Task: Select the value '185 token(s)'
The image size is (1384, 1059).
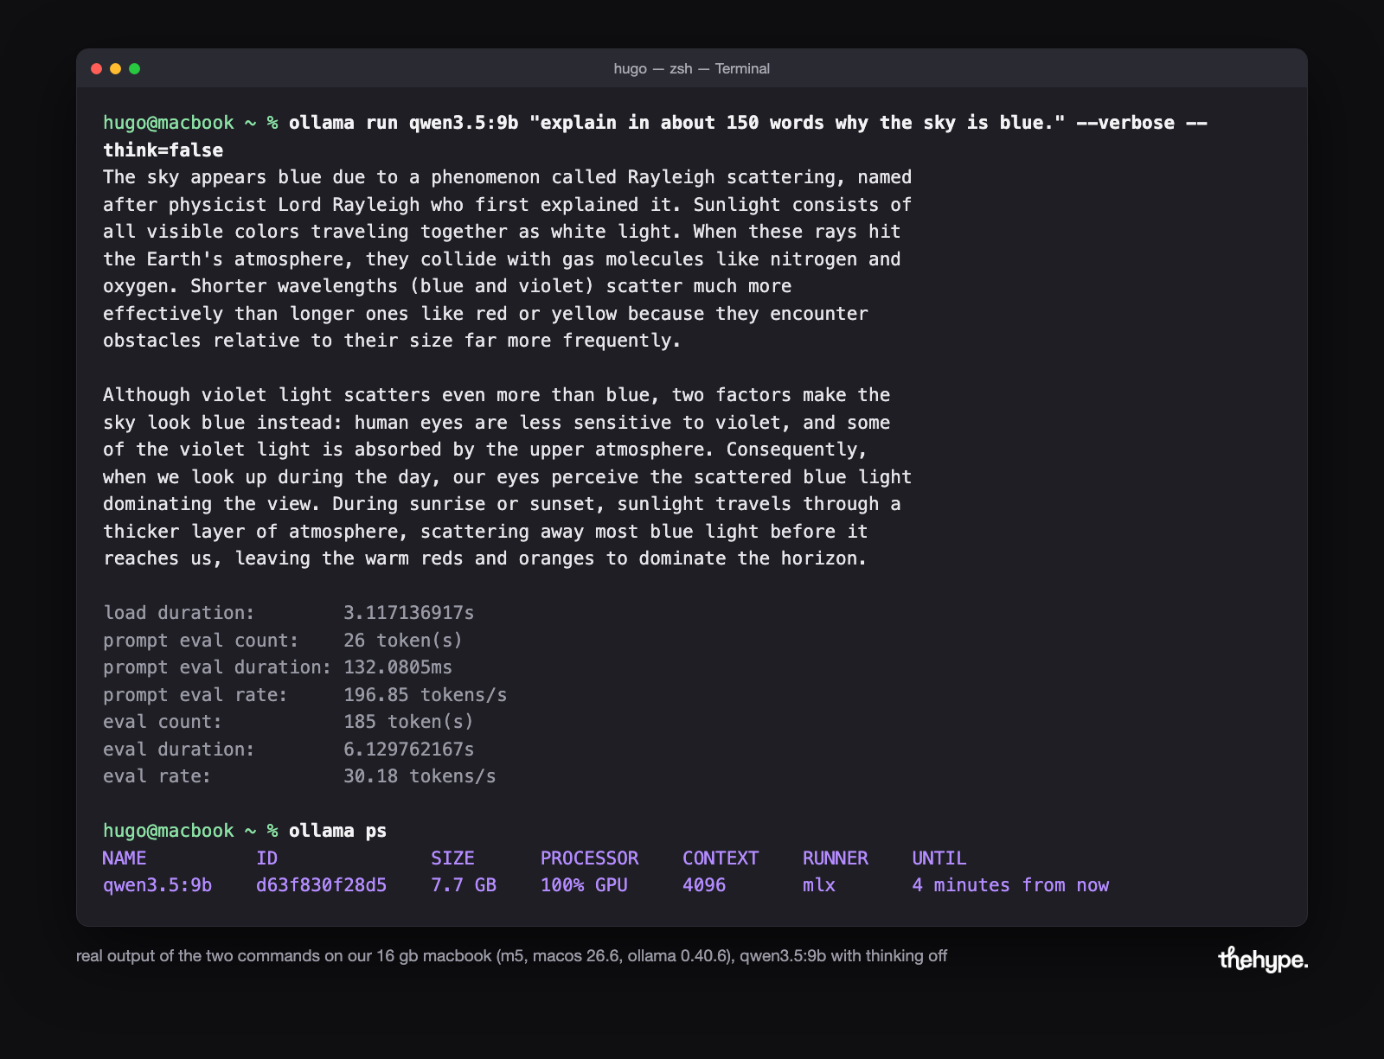Action: (x=408, y=722)
